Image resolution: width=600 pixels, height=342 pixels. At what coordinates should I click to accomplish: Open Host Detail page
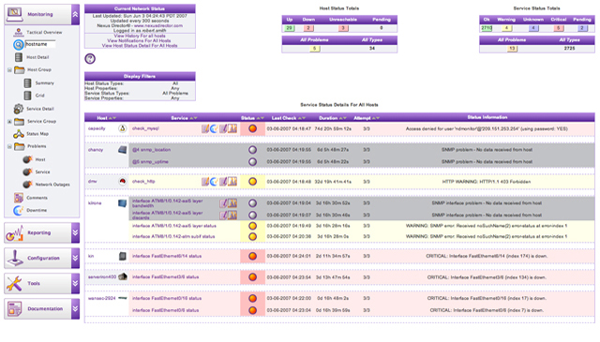37,57
